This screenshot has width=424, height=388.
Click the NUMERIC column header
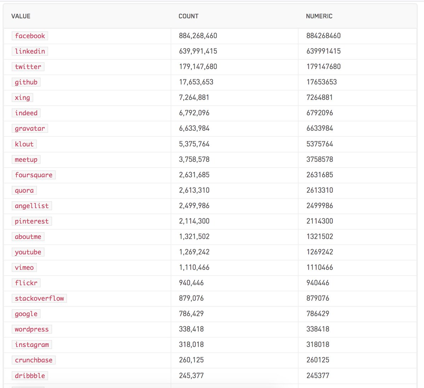(319, 16)
